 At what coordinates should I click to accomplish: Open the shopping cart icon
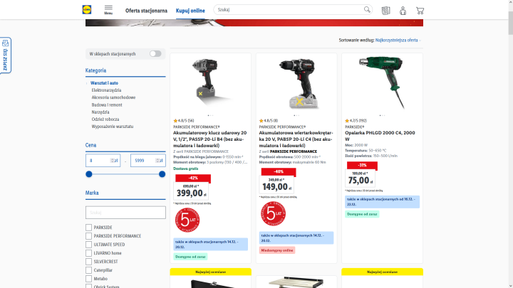click(x=420, y=11)
